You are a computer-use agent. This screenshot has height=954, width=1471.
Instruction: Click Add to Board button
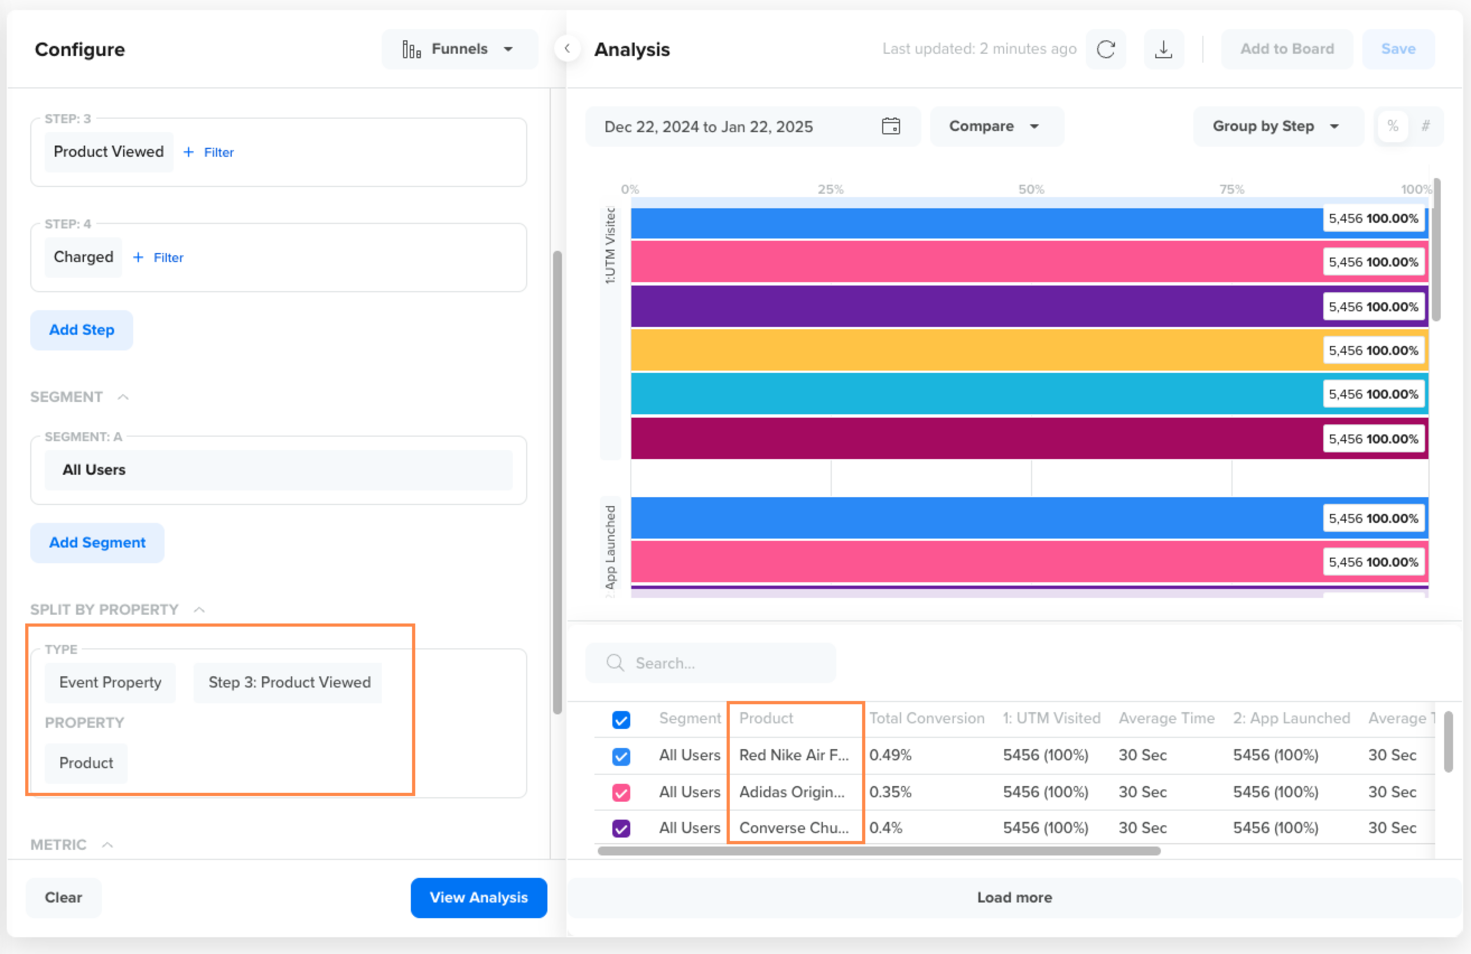[1287, 49]
